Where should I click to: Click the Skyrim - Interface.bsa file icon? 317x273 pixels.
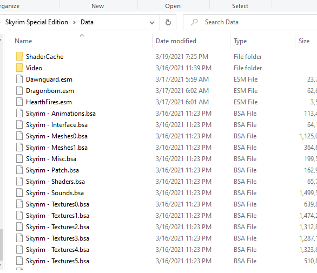click(19, 125)
